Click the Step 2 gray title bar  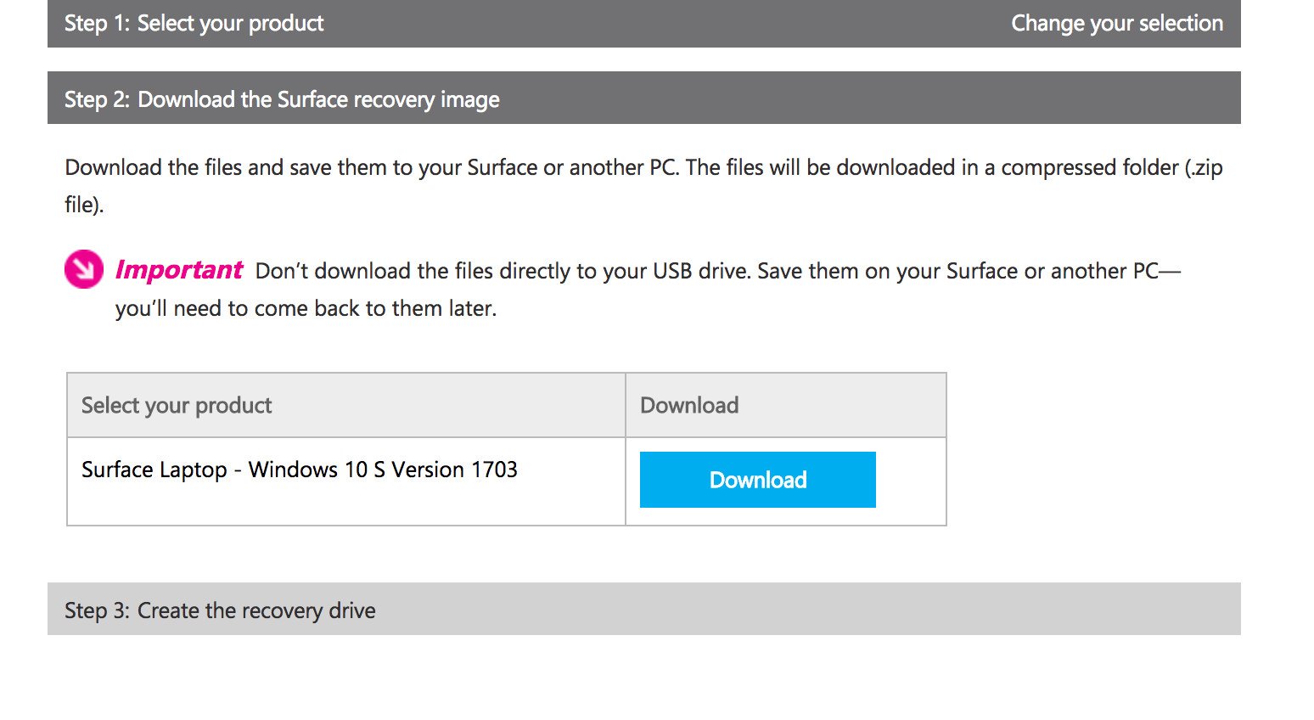[645, 98]
